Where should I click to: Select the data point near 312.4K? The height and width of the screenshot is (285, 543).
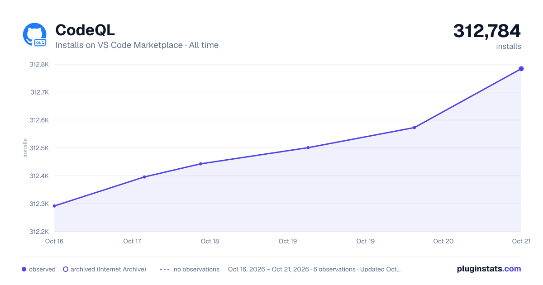tap(144, 177)
